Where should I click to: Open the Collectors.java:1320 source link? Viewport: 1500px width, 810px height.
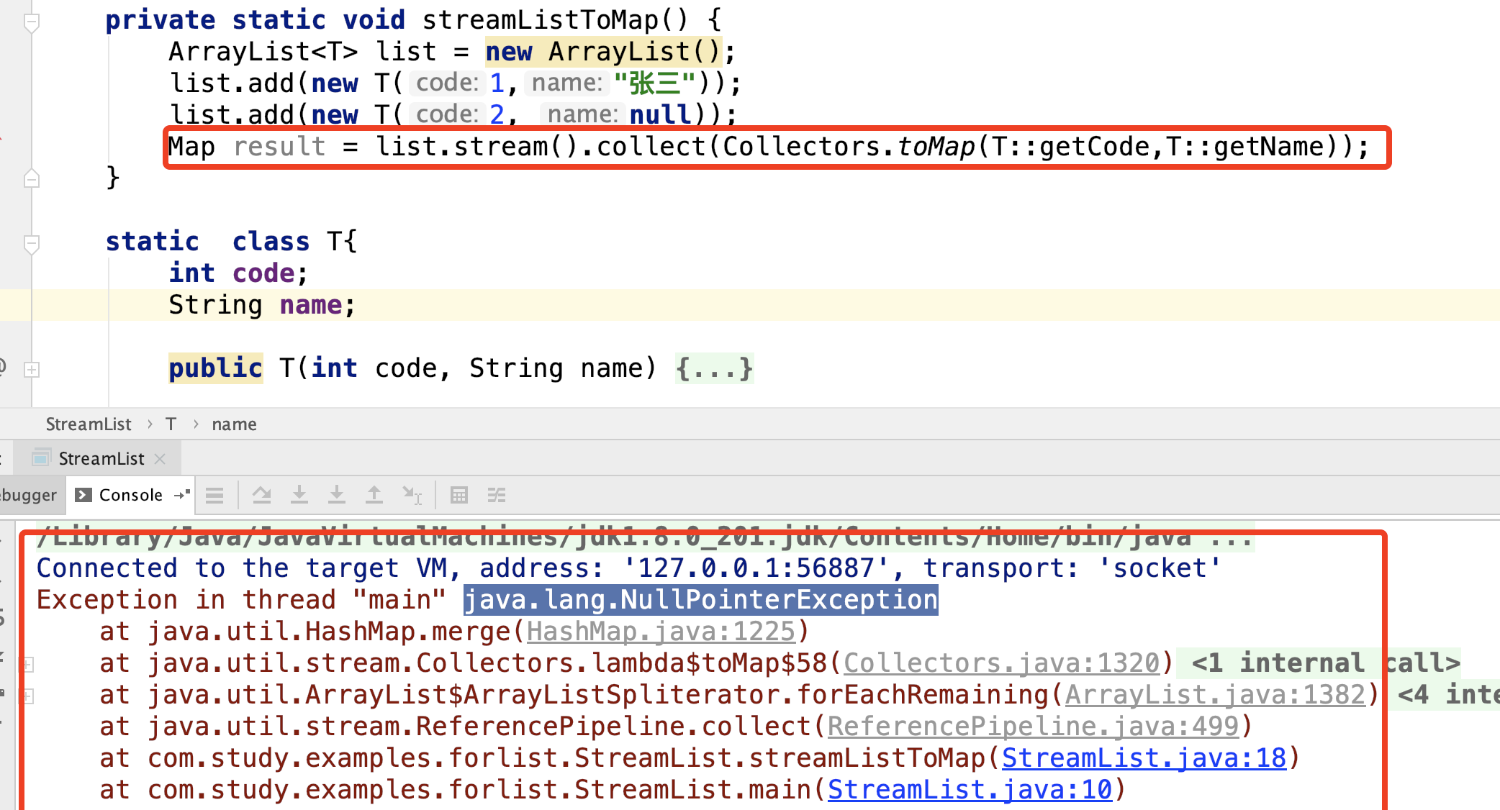pos(1001,663)
